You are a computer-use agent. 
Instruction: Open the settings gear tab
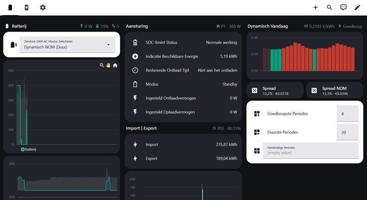pos(43,7)
